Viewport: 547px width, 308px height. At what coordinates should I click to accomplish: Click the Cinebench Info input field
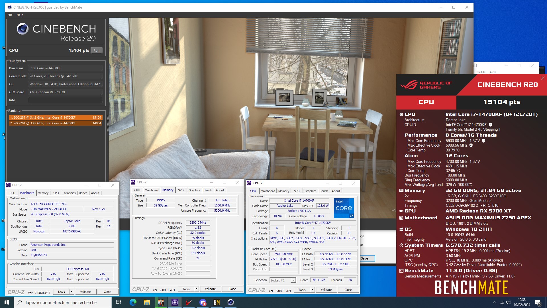pyautogui.click(x=65, y=100)
